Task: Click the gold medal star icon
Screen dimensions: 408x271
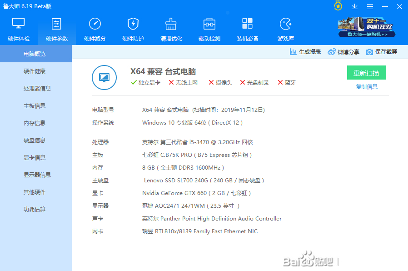Action: (x=338, y=6)
